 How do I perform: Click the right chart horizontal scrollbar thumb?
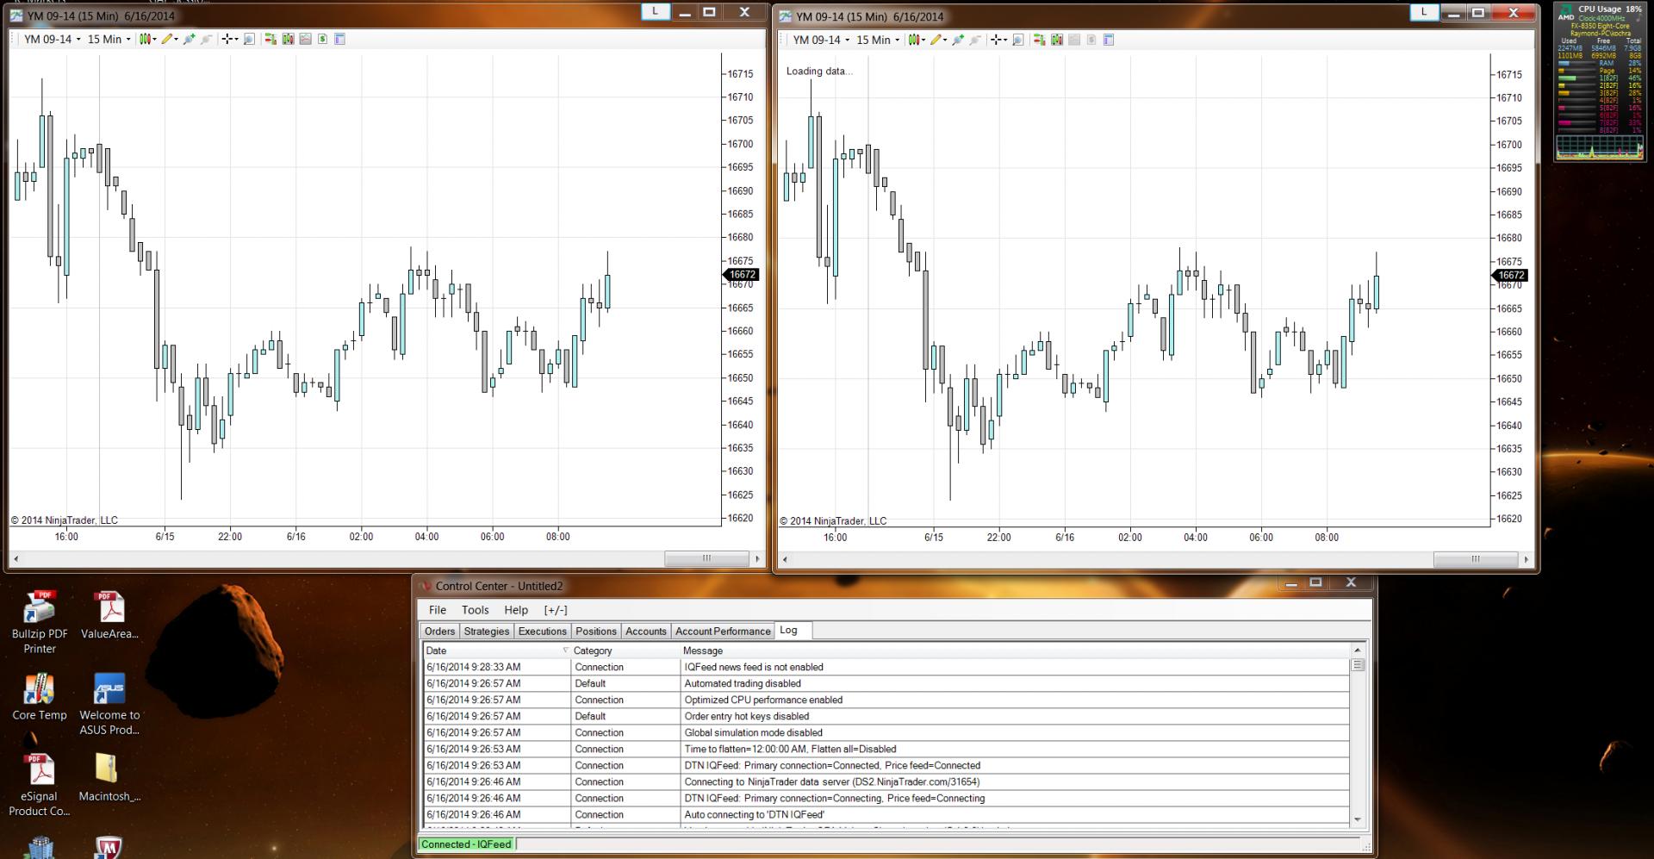[x=1475, y=559]
